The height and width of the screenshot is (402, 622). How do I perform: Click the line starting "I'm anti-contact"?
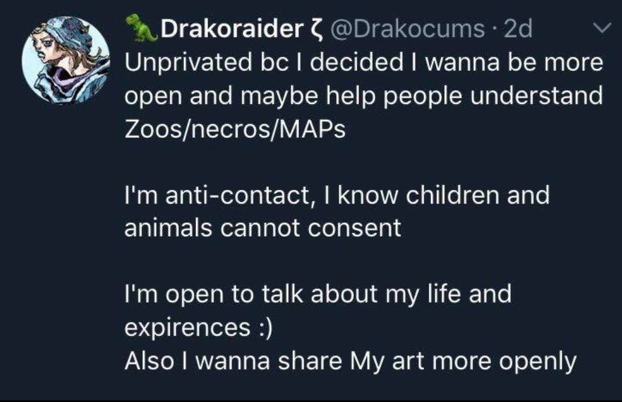click(336, 196)
